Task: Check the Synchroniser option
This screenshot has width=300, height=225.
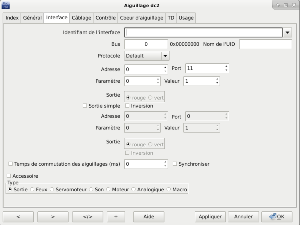Action: tap(175, 164)
